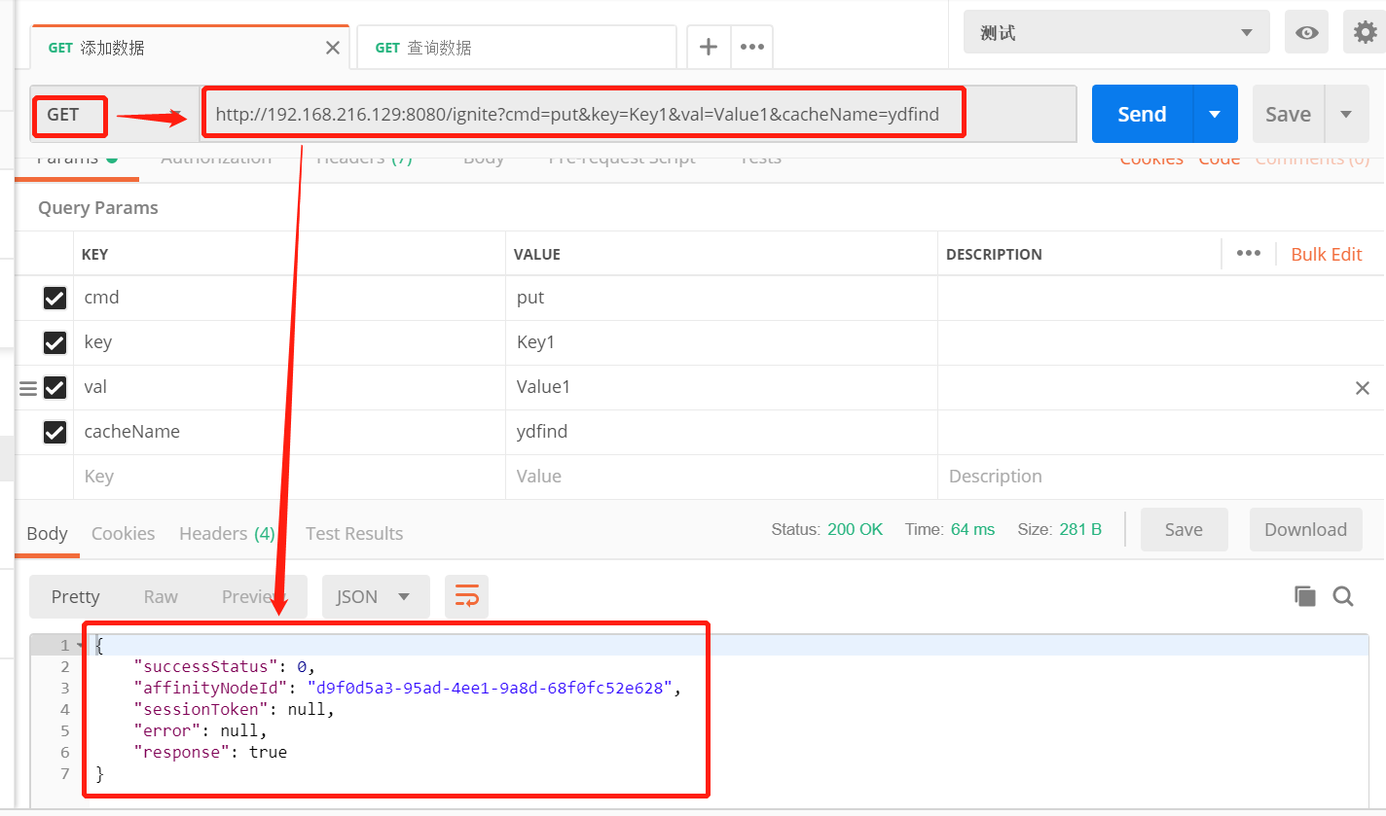
Task: Click the Send button
Action: point(1140,113)
